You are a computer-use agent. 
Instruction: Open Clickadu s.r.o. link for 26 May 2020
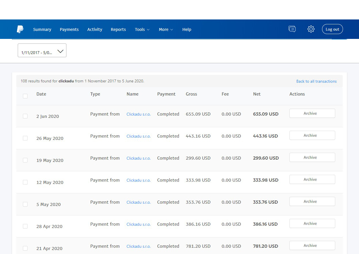[x=139, y=136]
